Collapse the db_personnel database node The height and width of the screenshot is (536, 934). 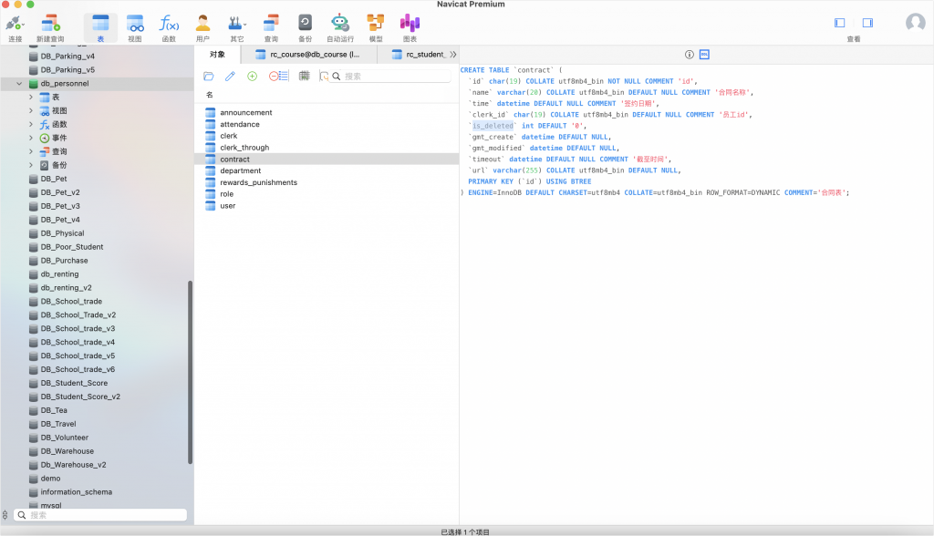pos(20,83)
